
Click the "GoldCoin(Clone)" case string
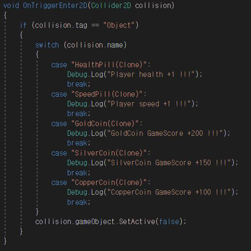[105, 124]
